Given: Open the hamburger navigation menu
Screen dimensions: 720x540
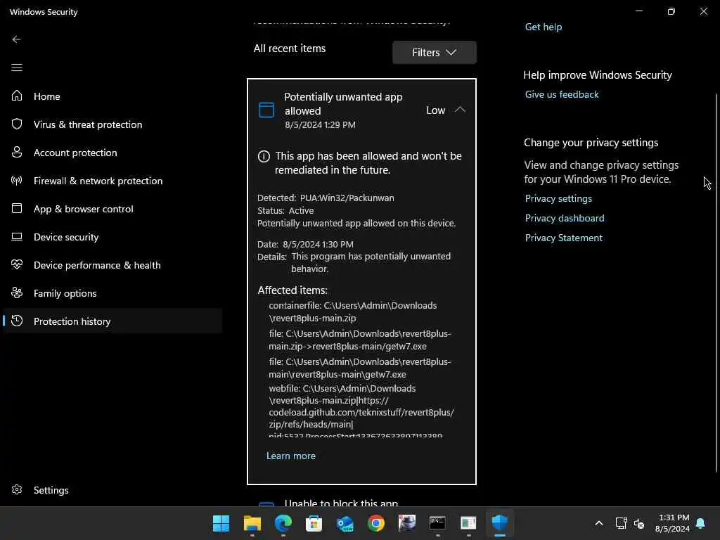Looking at the screenshot, I should point(17,67).
